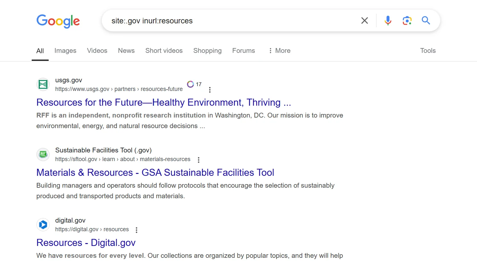This screenshot has height=261, width=477.
Task: Click the sftool.gov materials-resources URL breadcrumb
Action: [123, 159]
